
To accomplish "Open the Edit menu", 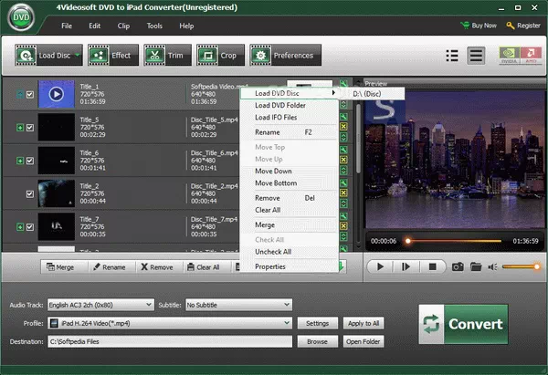I will [94, 26].
